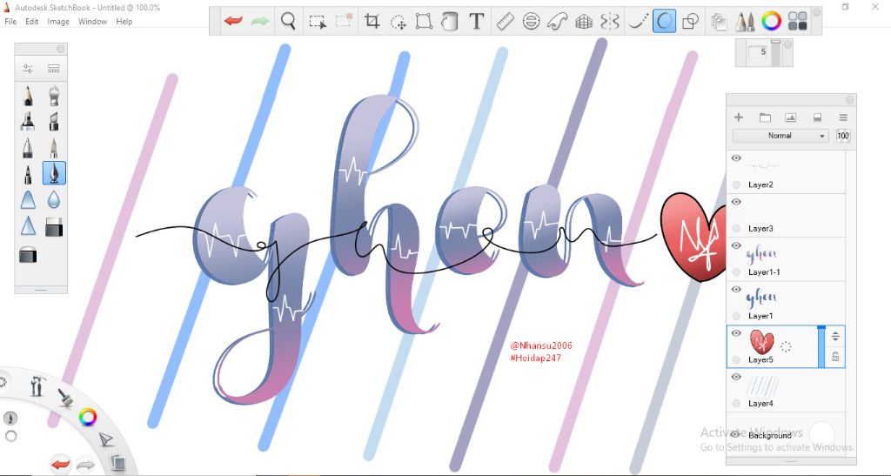Open the Image menu
891x476 pixels.
[x=58, y=22]
